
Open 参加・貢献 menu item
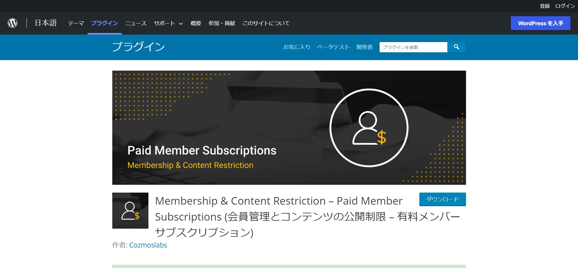(222, 23)
